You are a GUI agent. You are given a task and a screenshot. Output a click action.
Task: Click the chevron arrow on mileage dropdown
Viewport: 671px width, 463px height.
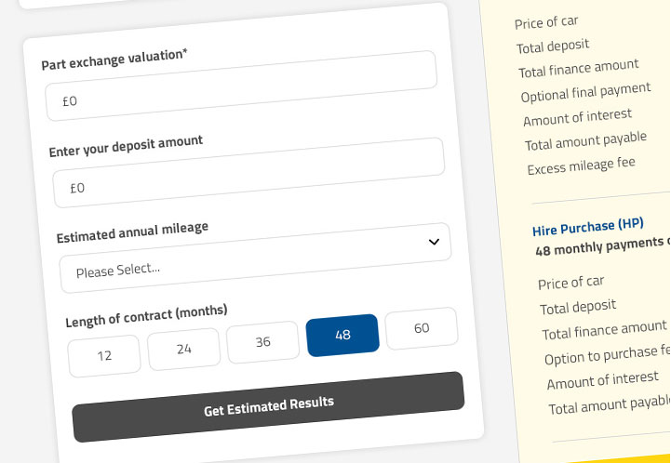434,242
